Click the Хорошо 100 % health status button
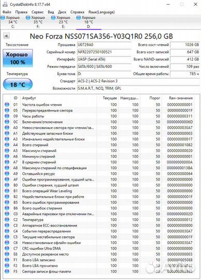Viewport: 201px width, 280px height. (18, 58)
